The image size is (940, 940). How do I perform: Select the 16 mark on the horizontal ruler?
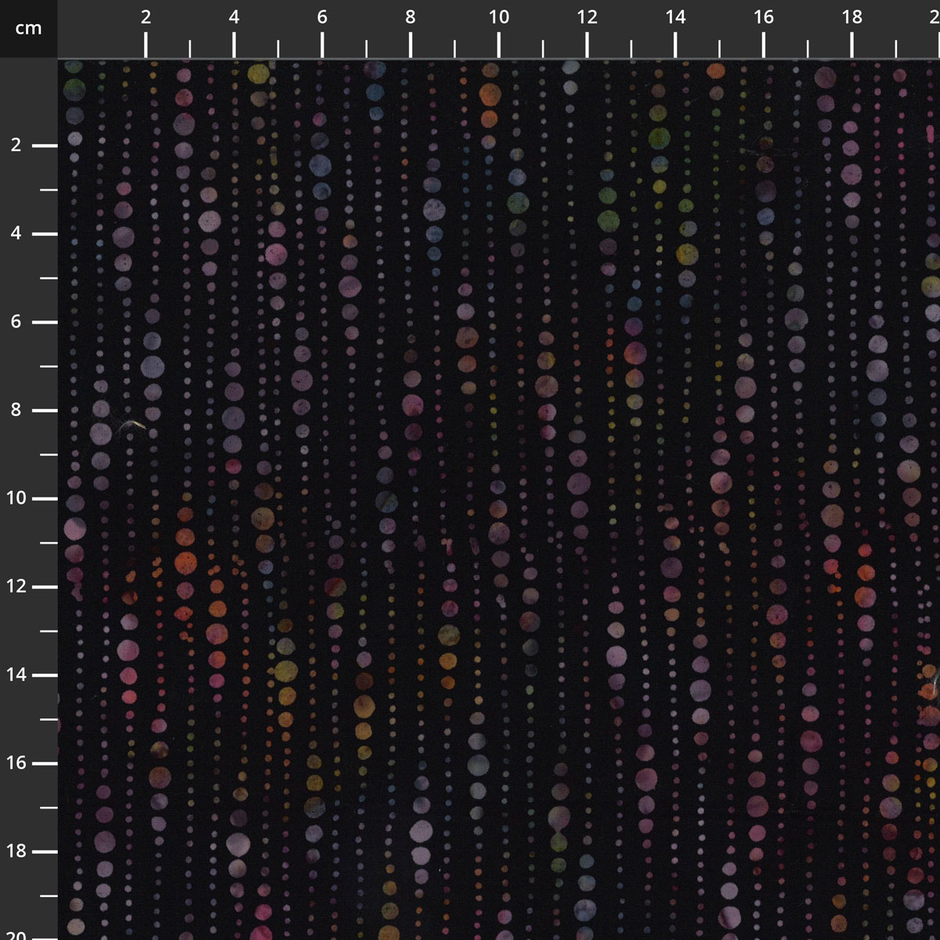click(x=764, y=18)
